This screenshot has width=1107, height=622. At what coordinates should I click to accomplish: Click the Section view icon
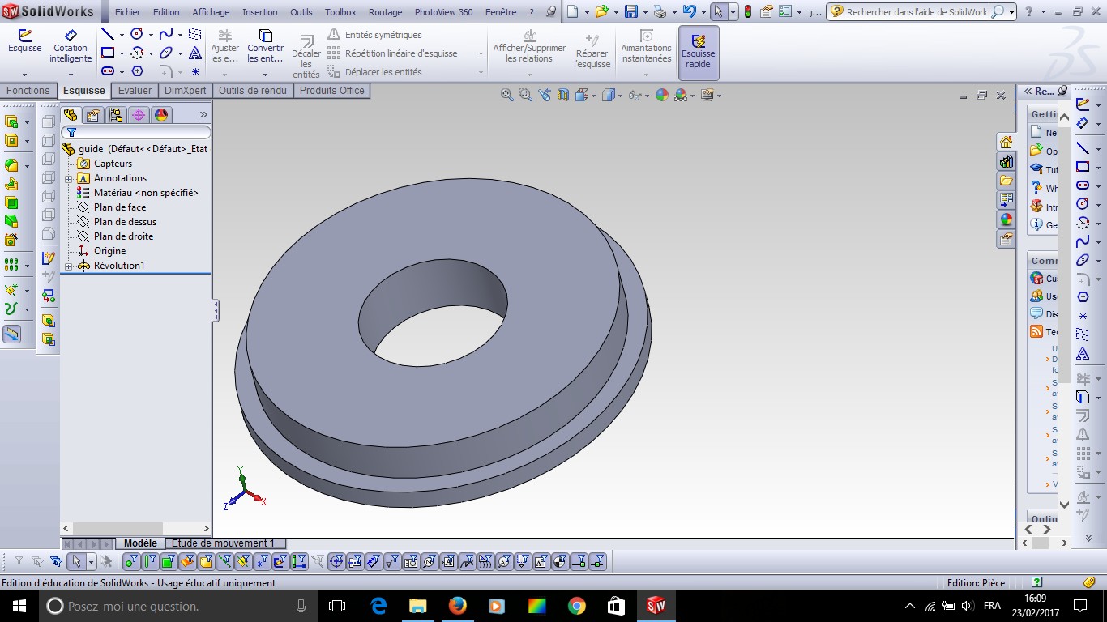(563, 95)
